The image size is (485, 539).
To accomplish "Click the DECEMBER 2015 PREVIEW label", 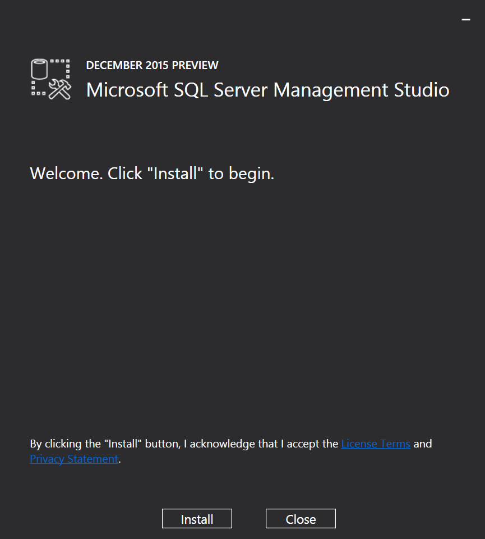I will coord(152,65).
